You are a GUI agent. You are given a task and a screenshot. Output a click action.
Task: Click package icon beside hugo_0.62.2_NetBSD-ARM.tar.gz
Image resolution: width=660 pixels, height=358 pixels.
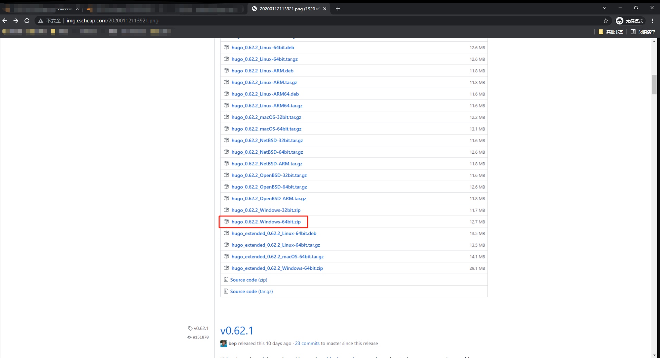coord(226,163)
